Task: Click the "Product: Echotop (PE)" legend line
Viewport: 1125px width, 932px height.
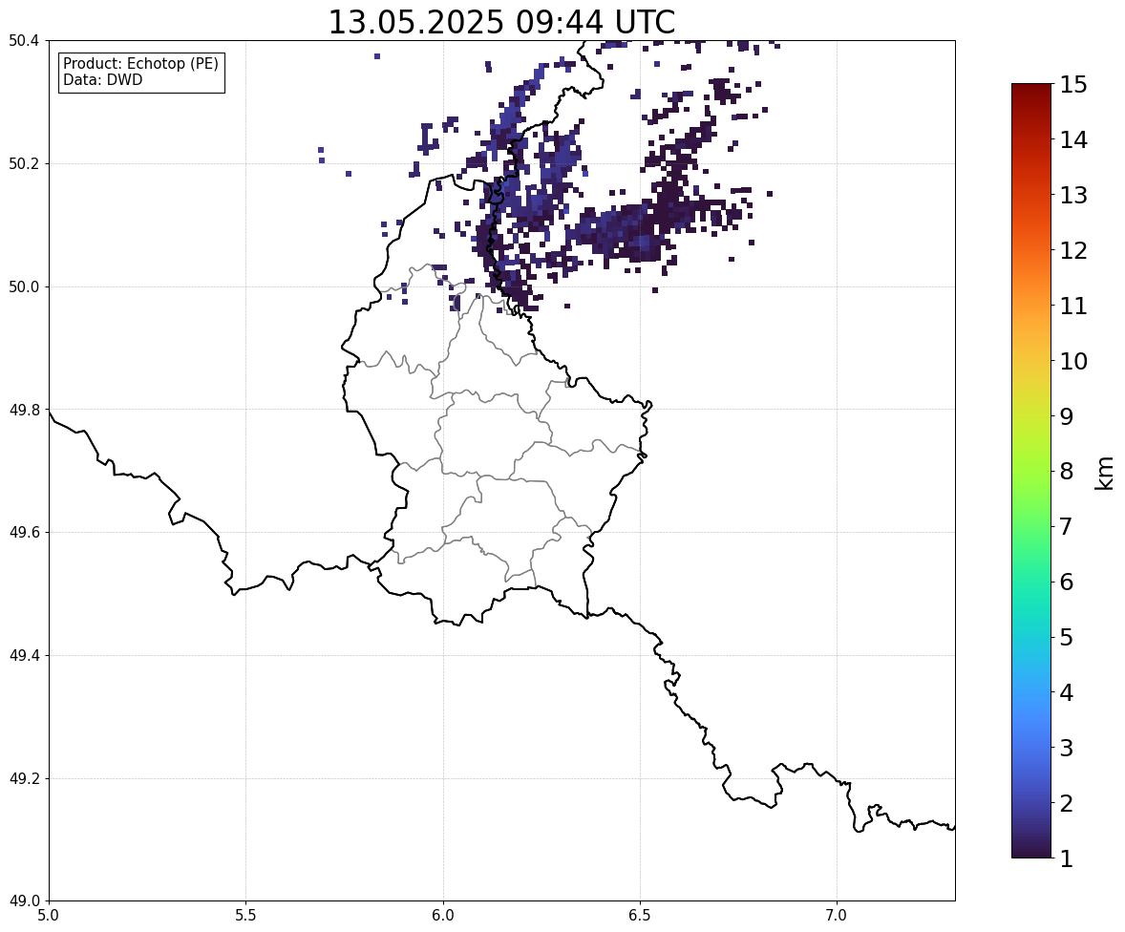Action: pos(140,64)
